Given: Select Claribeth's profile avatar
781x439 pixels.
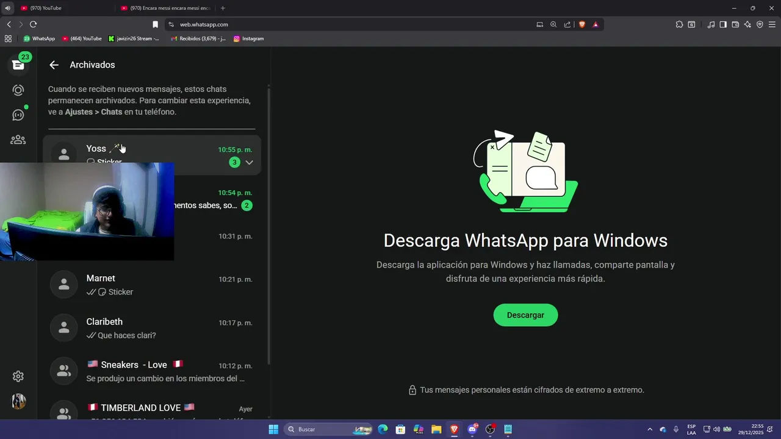Looking at the screenshot, I should tap(64, 328).
